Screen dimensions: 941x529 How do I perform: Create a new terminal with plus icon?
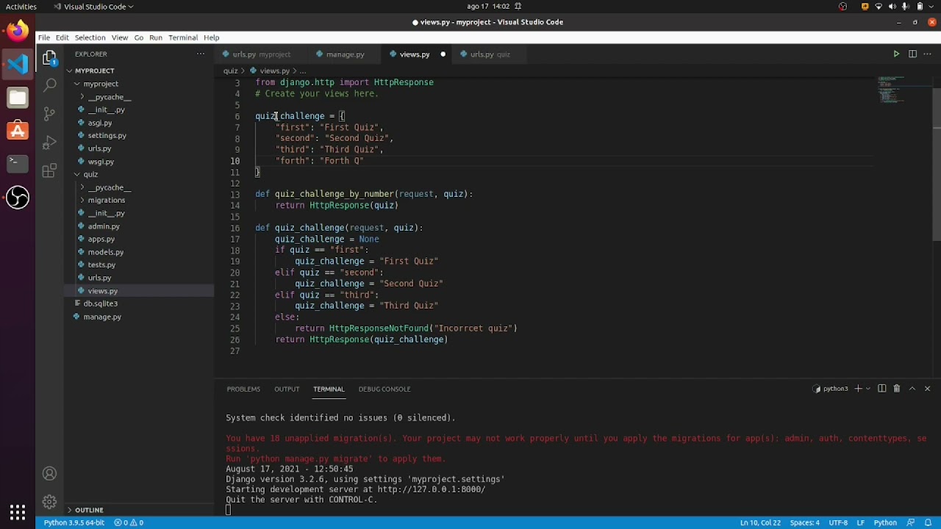858,389
